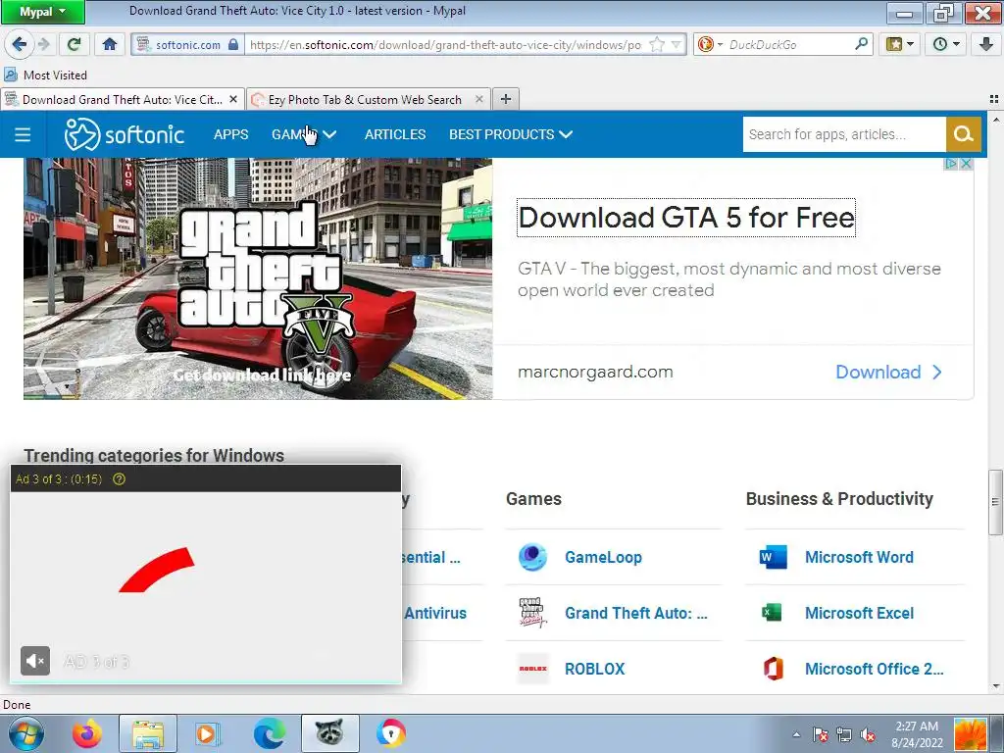Go back with the back arrow
The height and width of the screenshot is (753, 1004).
click(x=19, y=44)
